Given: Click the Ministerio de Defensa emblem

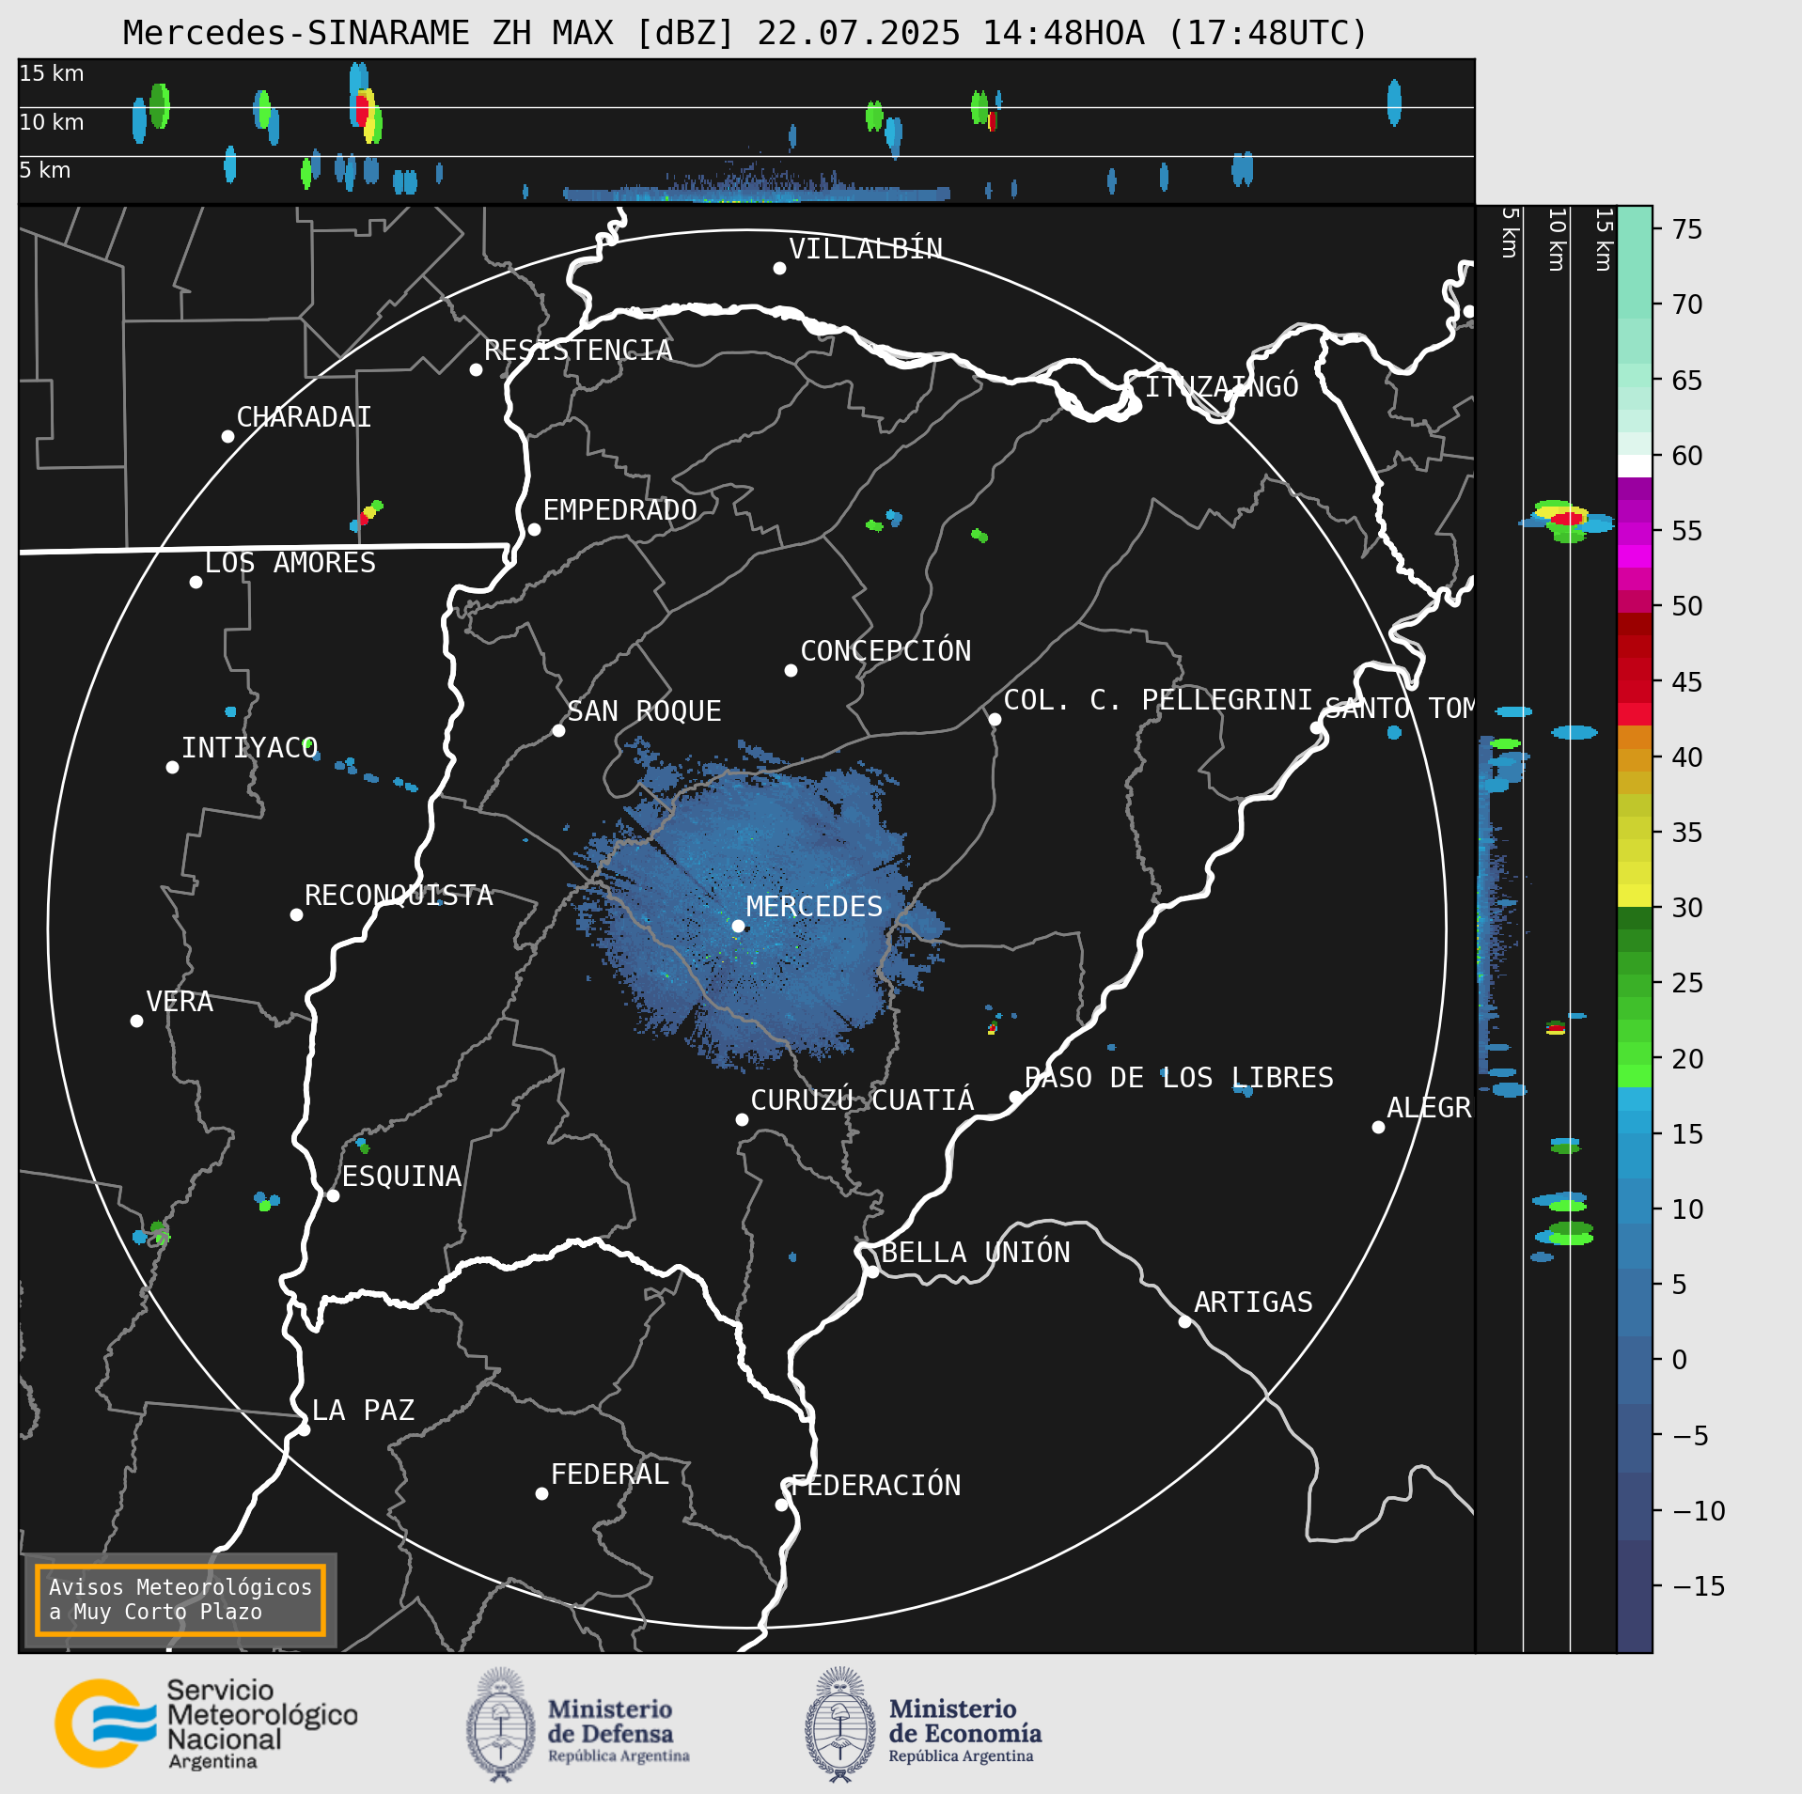Looking at the screenshot, I should point(501,1724).
